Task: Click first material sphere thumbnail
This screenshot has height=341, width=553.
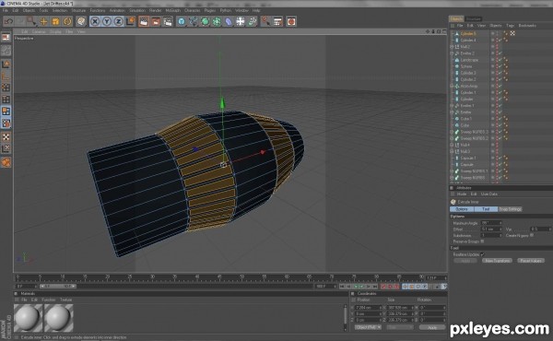Action: point(29,318)
